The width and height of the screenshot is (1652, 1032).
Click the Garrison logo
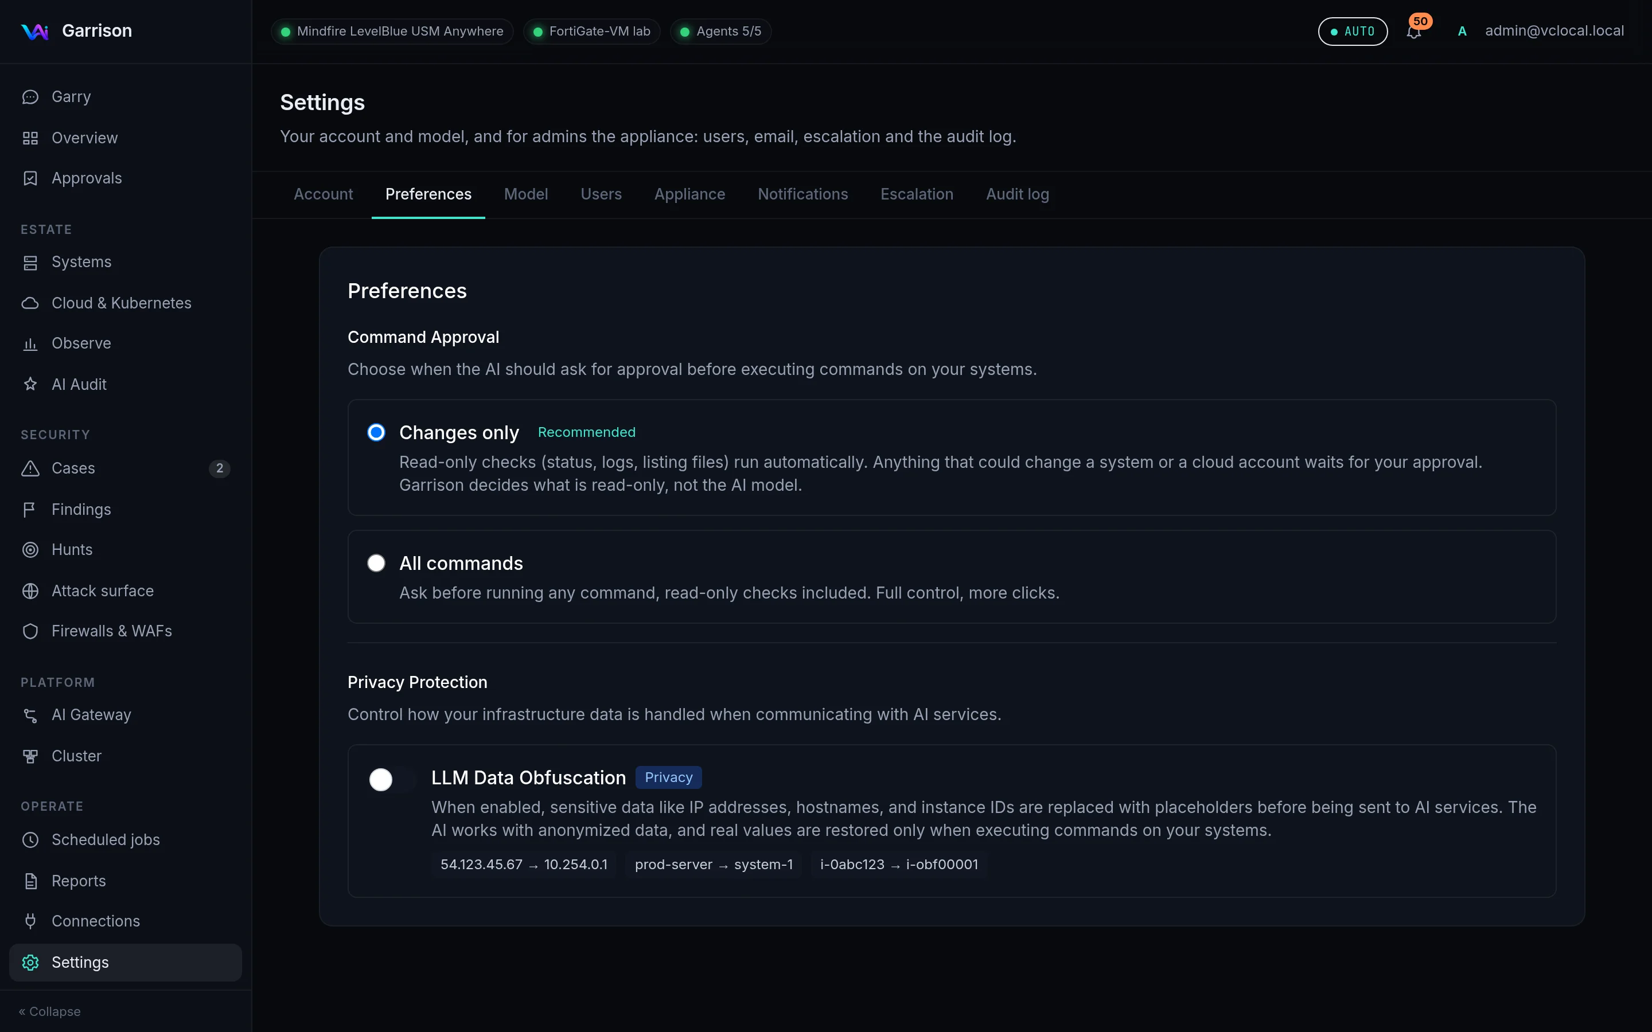[35, 32]
